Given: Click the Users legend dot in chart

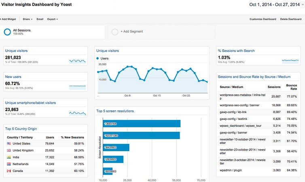Looking at the screenshot, I should 98,58.
